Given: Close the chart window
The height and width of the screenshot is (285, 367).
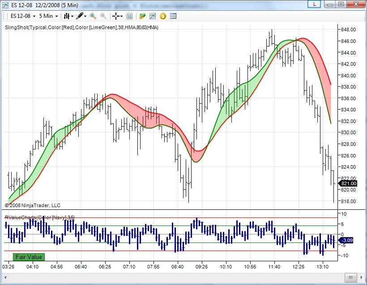Looking at the screenshot, I should point(356,4).
